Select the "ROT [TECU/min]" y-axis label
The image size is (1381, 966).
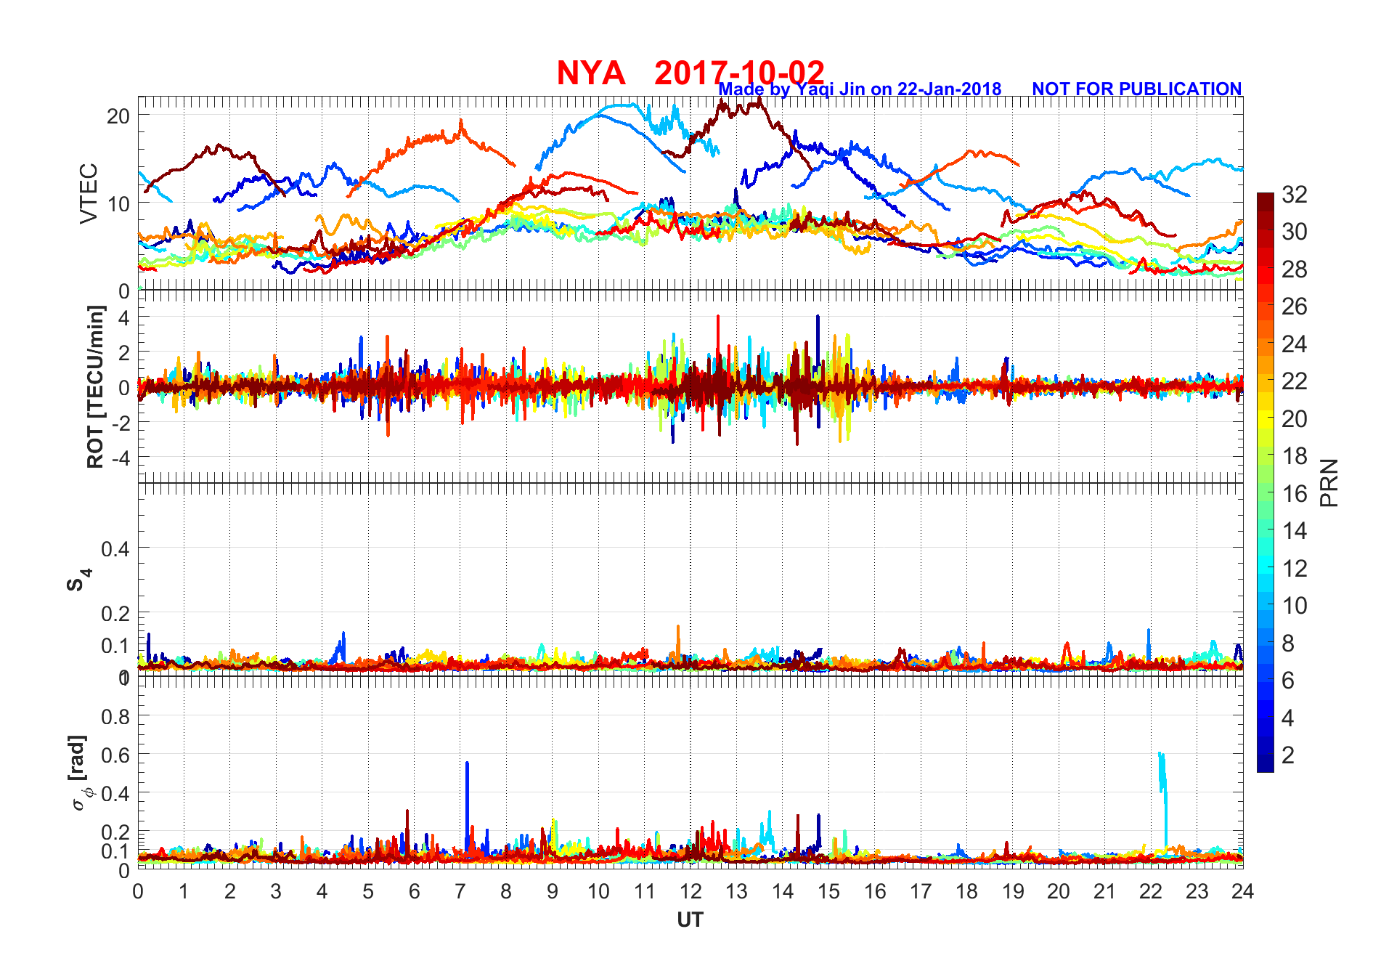tap(95, 386)
